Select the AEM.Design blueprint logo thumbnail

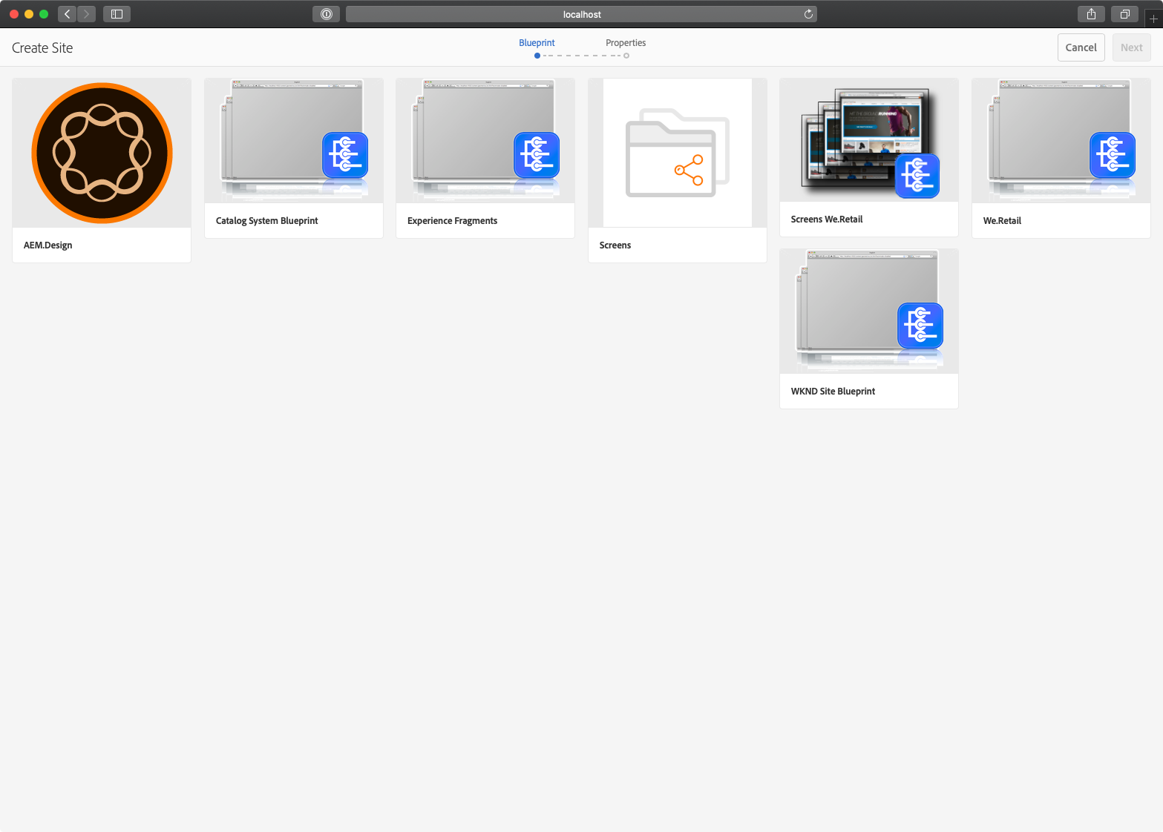point(102,153)
